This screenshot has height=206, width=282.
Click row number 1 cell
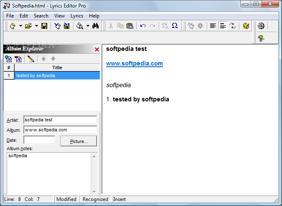click(9, 75)
